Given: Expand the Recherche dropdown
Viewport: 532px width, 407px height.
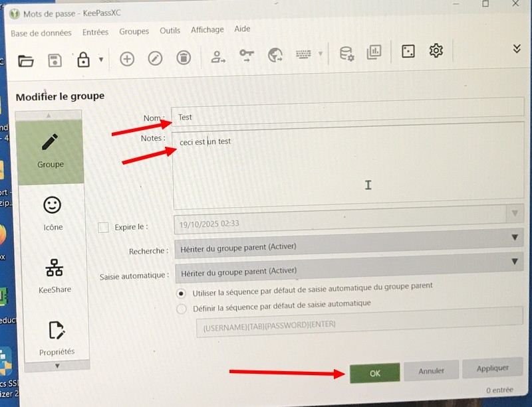Looking at the screenshot, I should pos(515,238).
